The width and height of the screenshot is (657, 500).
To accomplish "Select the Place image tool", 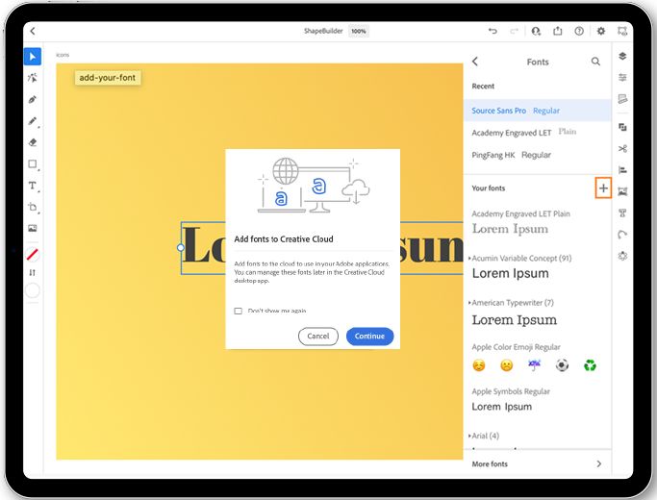I will point(33,228).
